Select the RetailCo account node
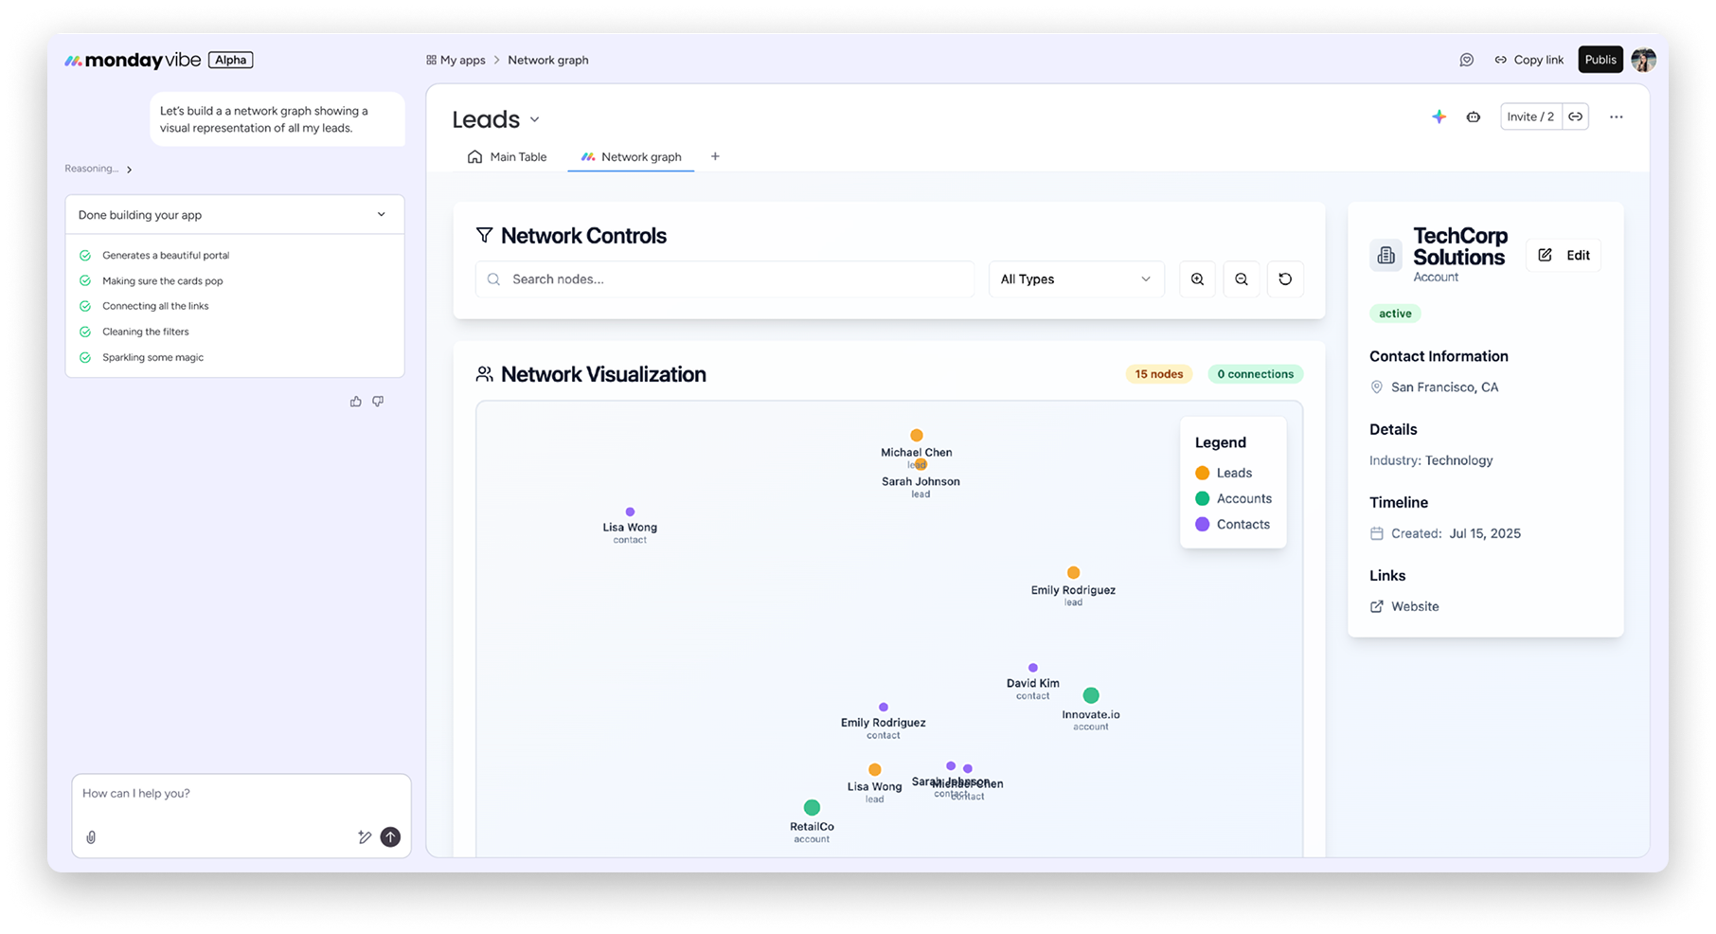The image size is (1716, 934). tap(812, 808)
